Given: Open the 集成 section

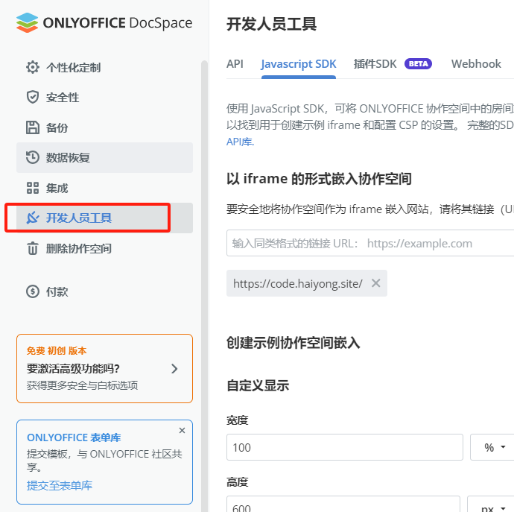Looking at the screenshot, I should tap(104, 188).
